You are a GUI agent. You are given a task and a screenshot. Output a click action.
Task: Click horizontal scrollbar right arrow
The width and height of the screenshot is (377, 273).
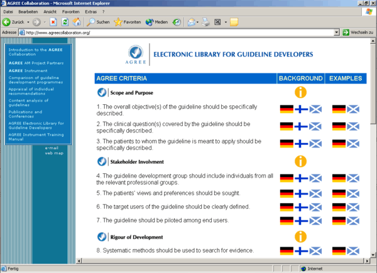367,260
